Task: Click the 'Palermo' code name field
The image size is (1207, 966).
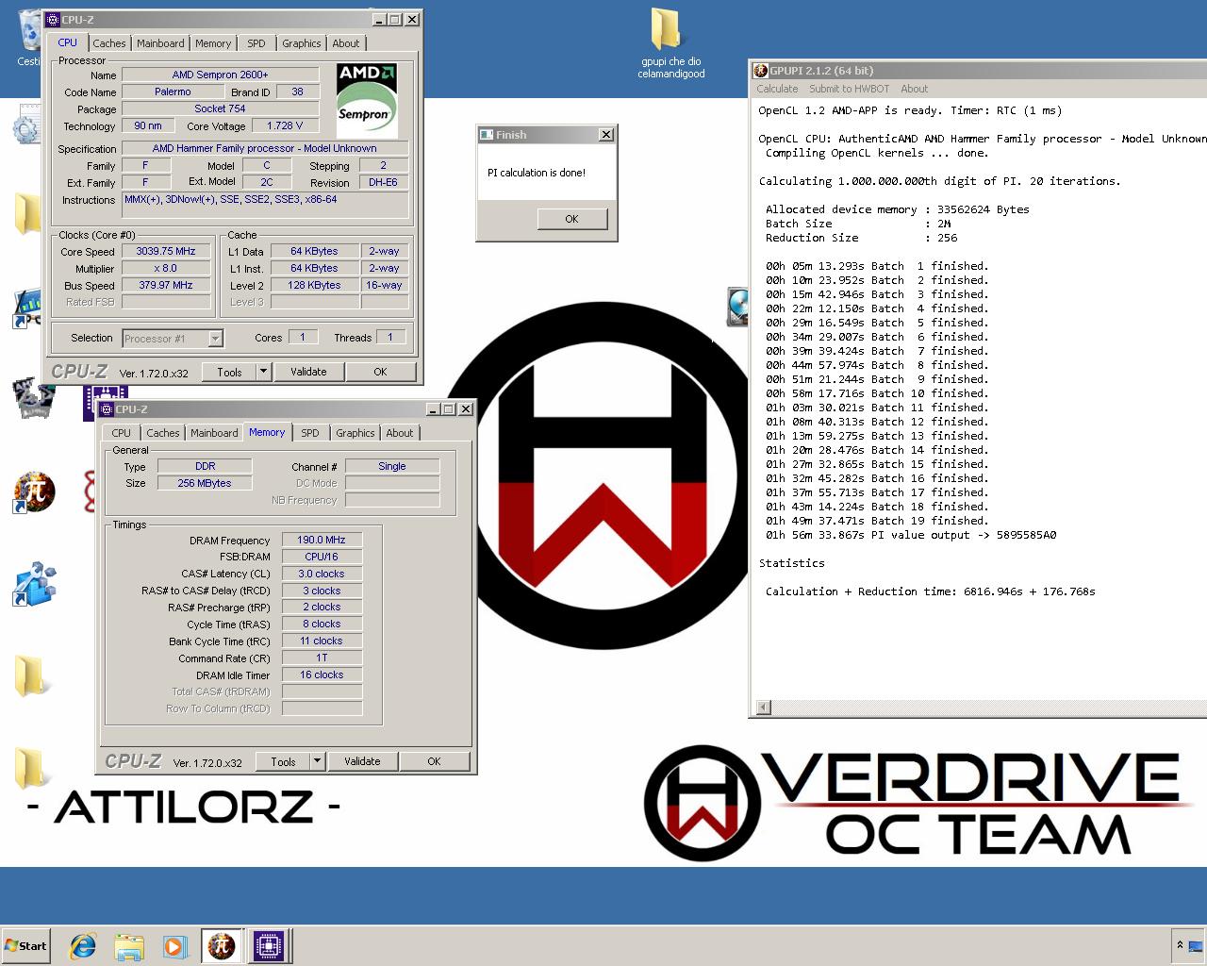Action: (173, 92)
